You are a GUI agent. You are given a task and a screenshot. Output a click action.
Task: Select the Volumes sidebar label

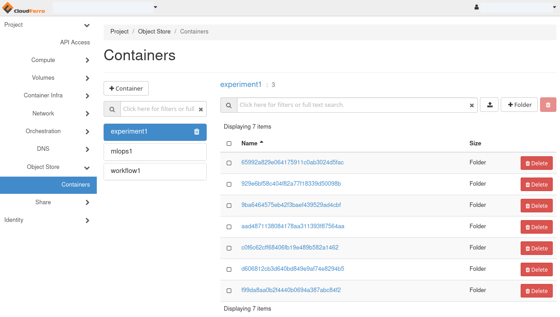pyautogui.click(x=43, y=77)
